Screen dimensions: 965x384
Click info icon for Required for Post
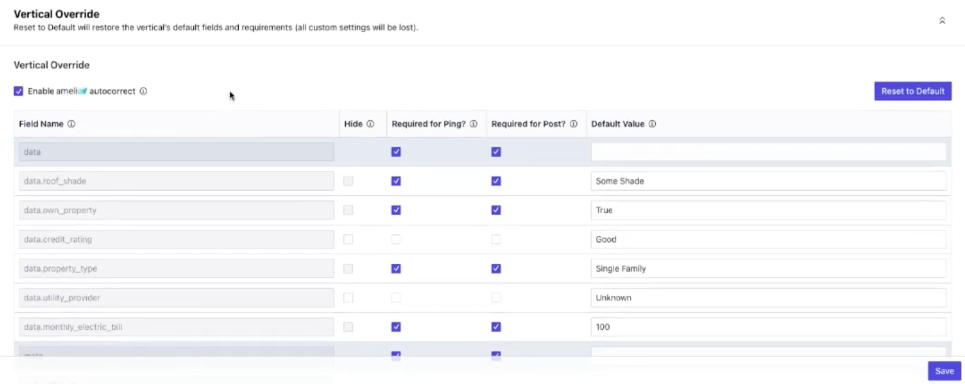tap(574, 124)
